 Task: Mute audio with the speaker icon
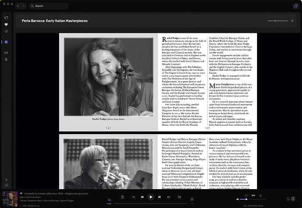pos(238,199)
